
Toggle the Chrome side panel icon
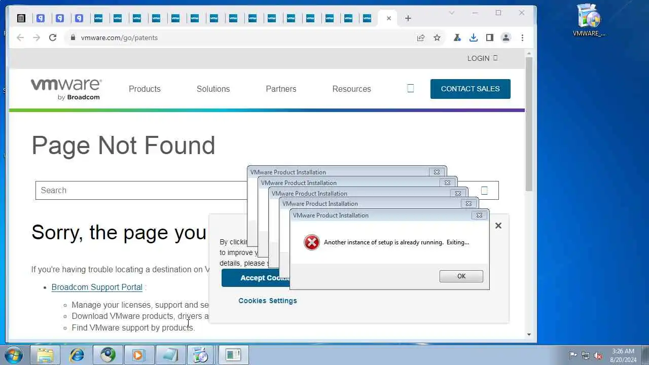click(x=489, y=38)
